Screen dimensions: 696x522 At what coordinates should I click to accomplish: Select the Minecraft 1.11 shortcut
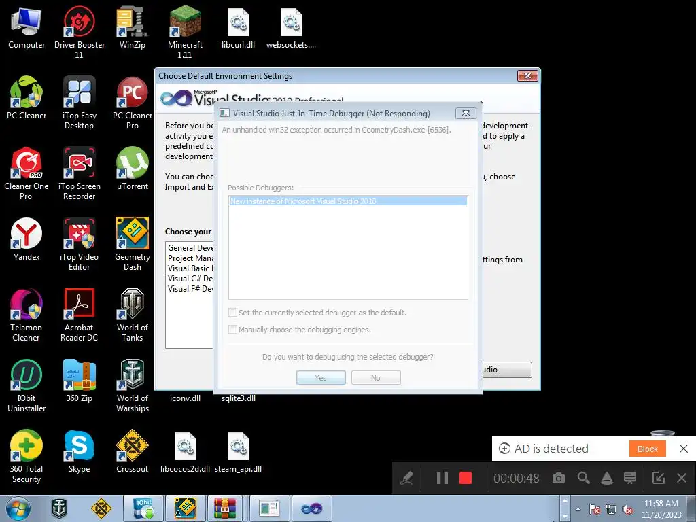click(185, 32)
